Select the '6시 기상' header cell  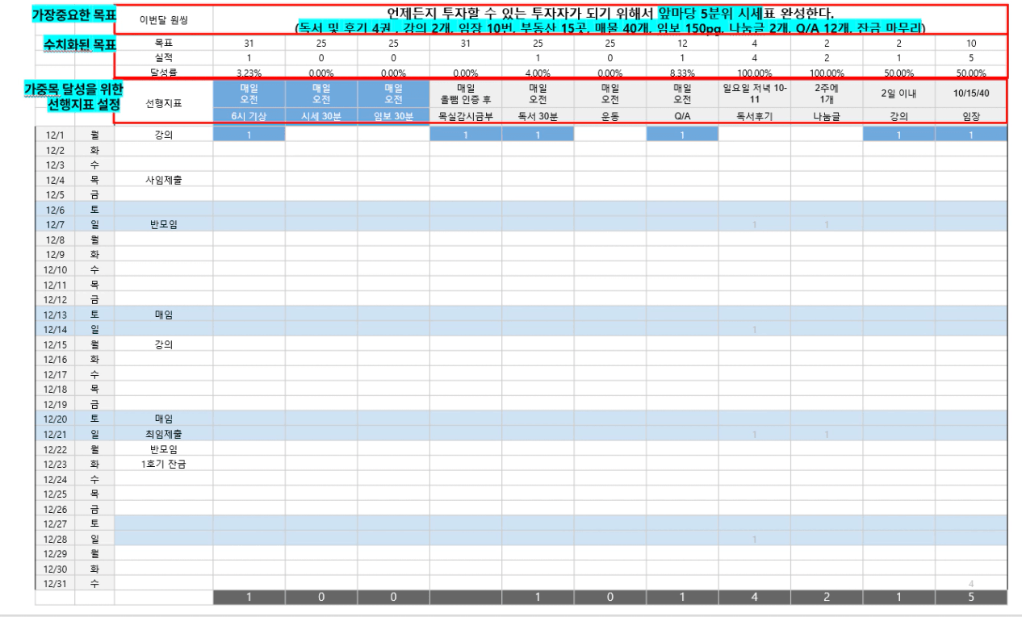coord(249,116)
